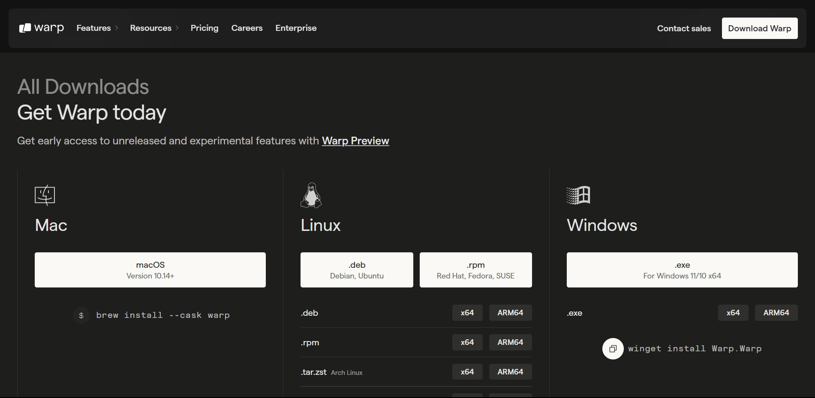Screen dimensions: 815x398
Task: Click Contact sales
Action: pos(684,28)
